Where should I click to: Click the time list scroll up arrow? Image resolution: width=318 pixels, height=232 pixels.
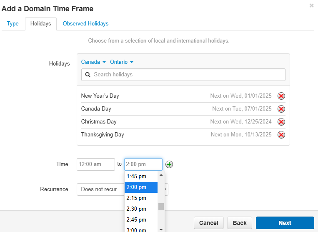[x=161, y=175]
